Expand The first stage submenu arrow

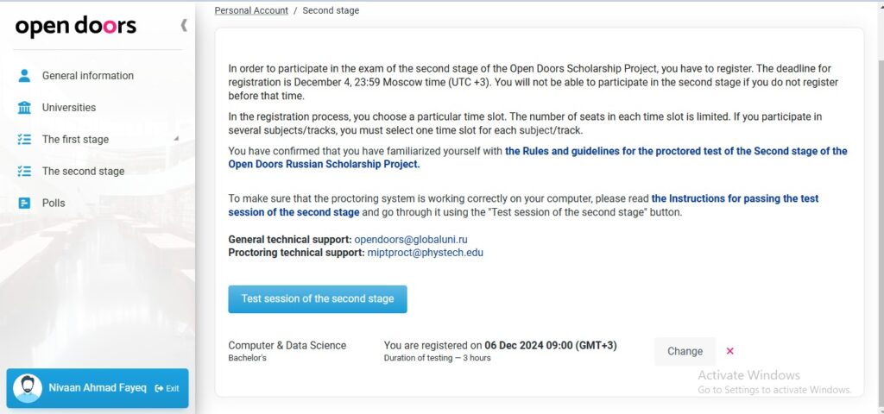(x=176, y=138)
